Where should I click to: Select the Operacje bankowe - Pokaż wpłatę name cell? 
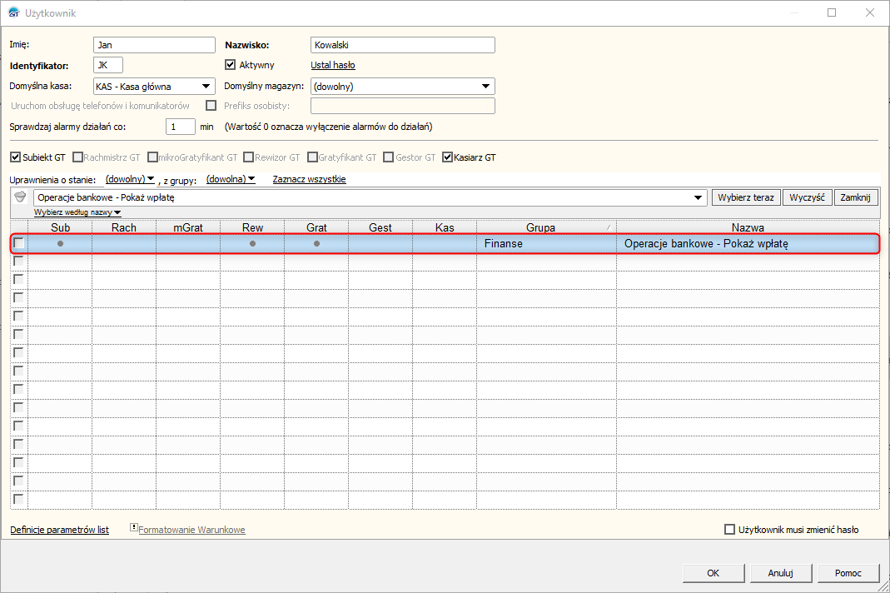point(748,244)
